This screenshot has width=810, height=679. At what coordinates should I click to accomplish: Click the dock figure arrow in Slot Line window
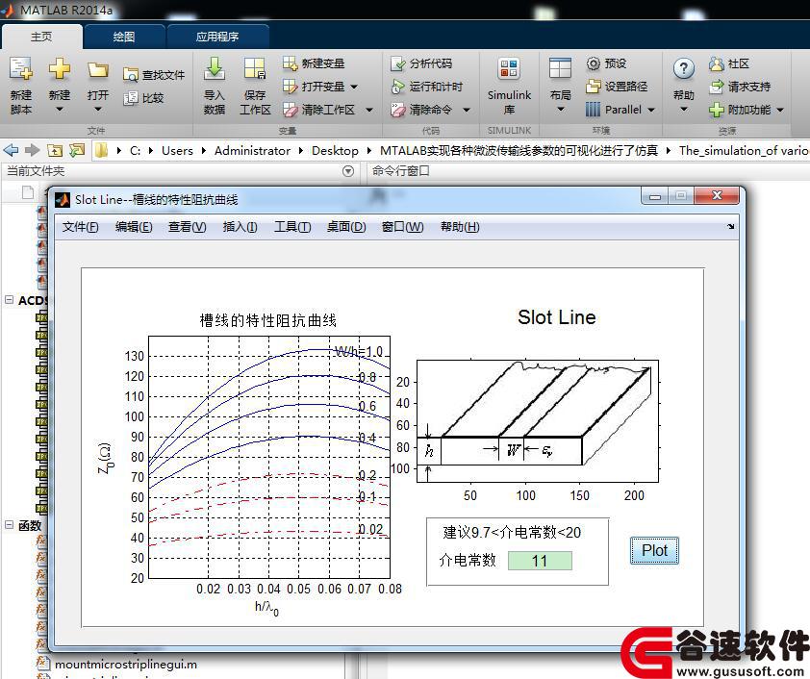tap(730, 226)
